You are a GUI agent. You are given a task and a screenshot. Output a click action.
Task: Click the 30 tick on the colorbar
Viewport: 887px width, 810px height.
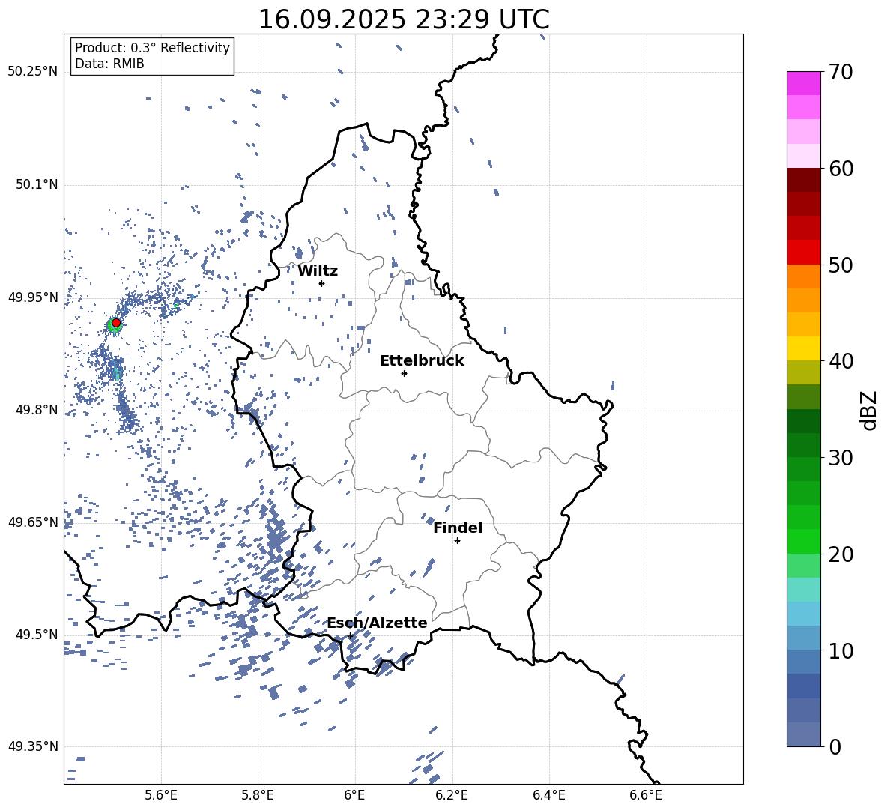click(x=841, y=458)
